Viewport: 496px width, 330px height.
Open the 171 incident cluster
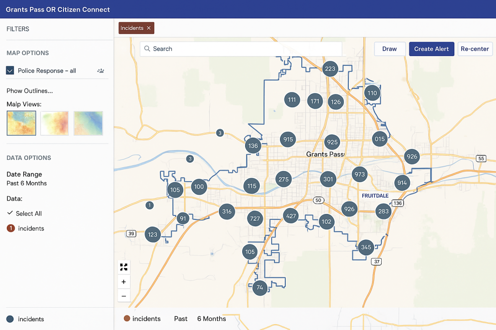pyautogui.click(x=315, y=101)
